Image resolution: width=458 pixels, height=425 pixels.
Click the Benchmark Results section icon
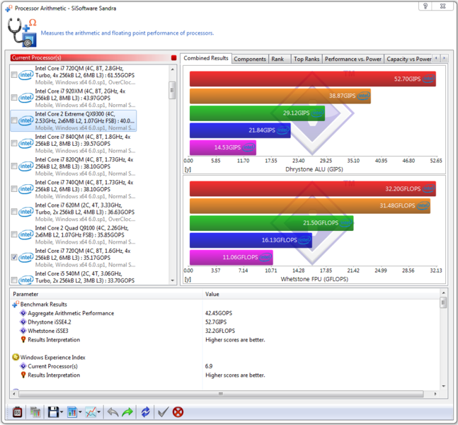pyautogui.click(x=16, y=305)
